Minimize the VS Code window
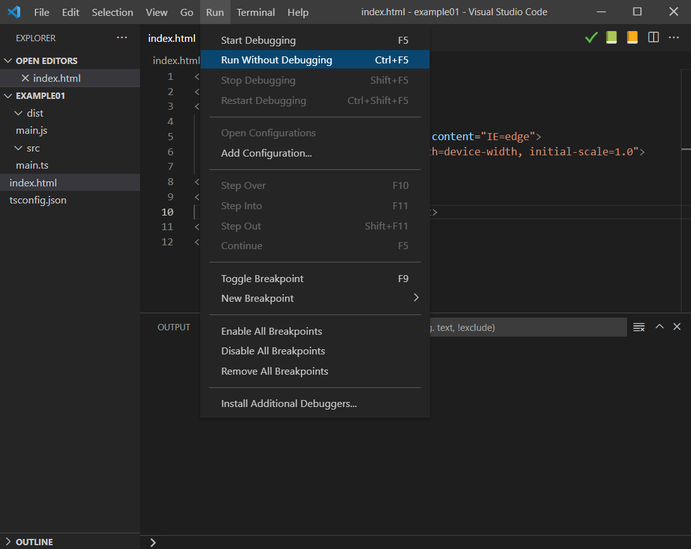 click(601, 12)
